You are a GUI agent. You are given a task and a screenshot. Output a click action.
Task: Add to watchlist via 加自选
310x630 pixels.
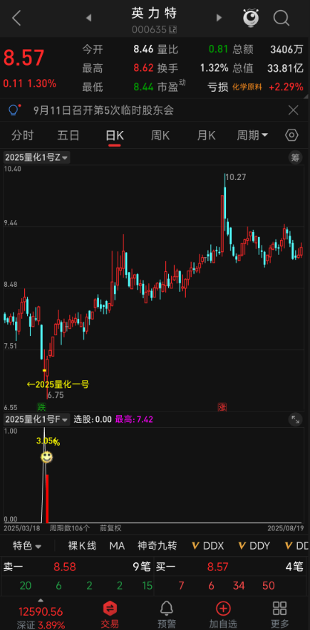[x=223, y=615]
